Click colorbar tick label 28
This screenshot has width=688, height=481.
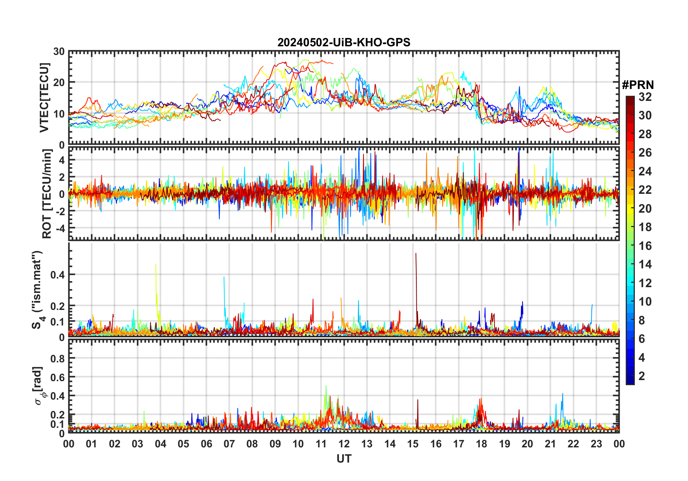click(645, 134)
